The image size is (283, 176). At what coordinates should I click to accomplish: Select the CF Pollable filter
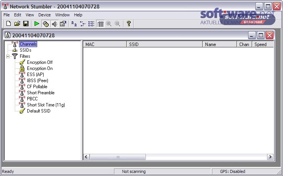coord(37,87)
